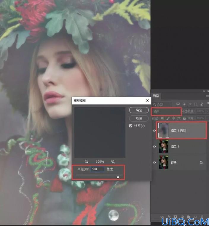Viewport: 209px width, 226px height.
Task: Filter for type layers
Action: (x=190, y=104)
